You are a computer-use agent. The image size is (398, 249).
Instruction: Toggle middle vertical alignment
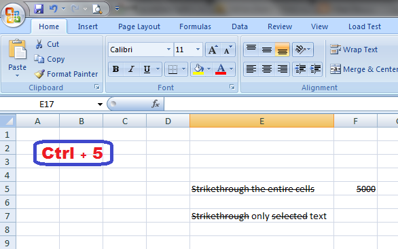[267, 50]
